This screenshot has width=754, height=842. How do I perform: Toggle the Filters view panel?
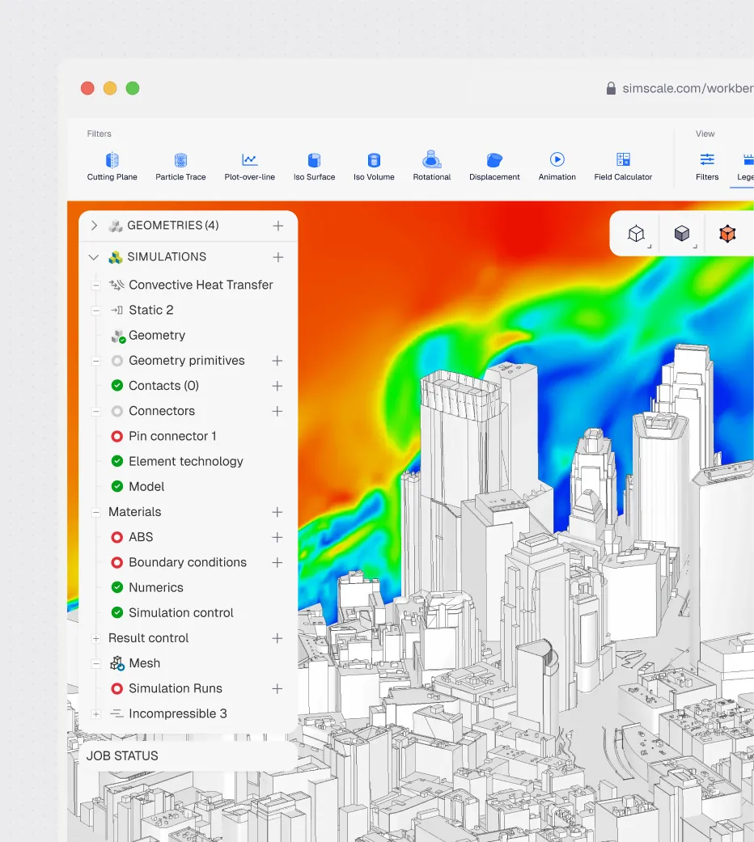tap(707, 166)
